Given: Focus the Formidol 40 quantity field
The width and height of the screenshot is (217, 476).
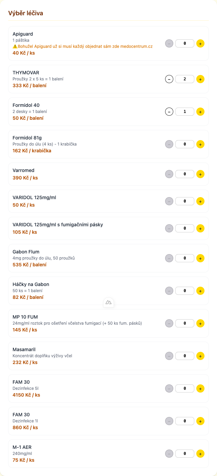Looking at the screenshot, I should pyautogui.click(x=185, y=112).
